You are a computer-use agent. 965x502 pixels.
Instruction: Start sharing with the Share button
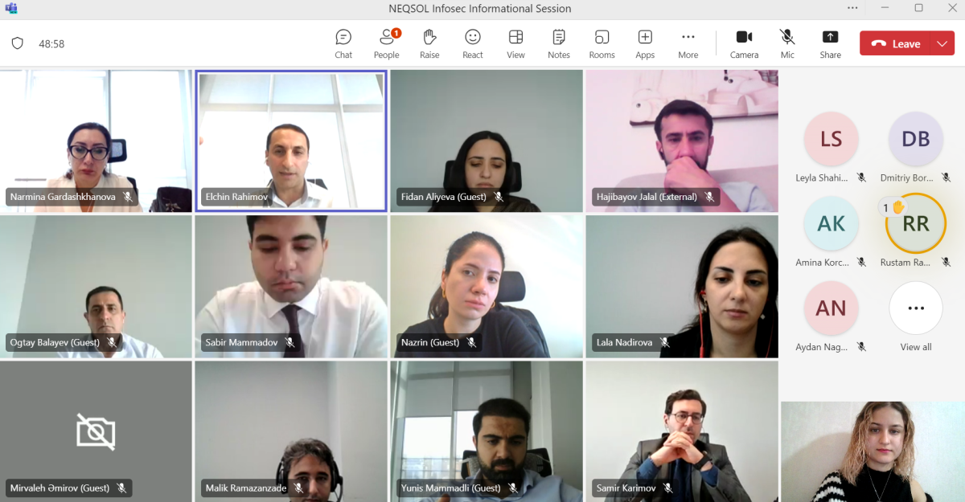pyautogui.click(x=831, y=43)
